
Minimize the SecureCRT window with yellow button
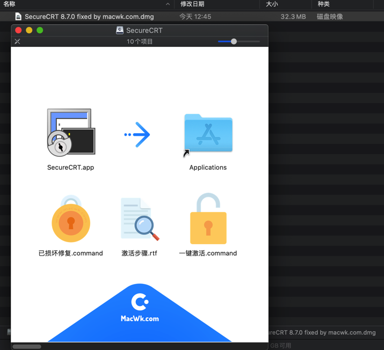tap(29, 31)
